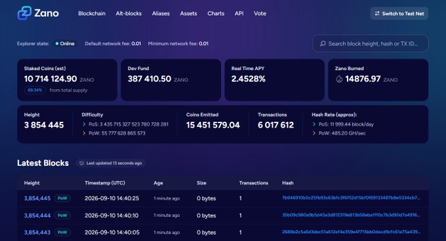Image resolution: width=446 pixels, height=241 pixels.
Task: Click the swap icon in Switch to Test Net
Action: coord(377,13)
